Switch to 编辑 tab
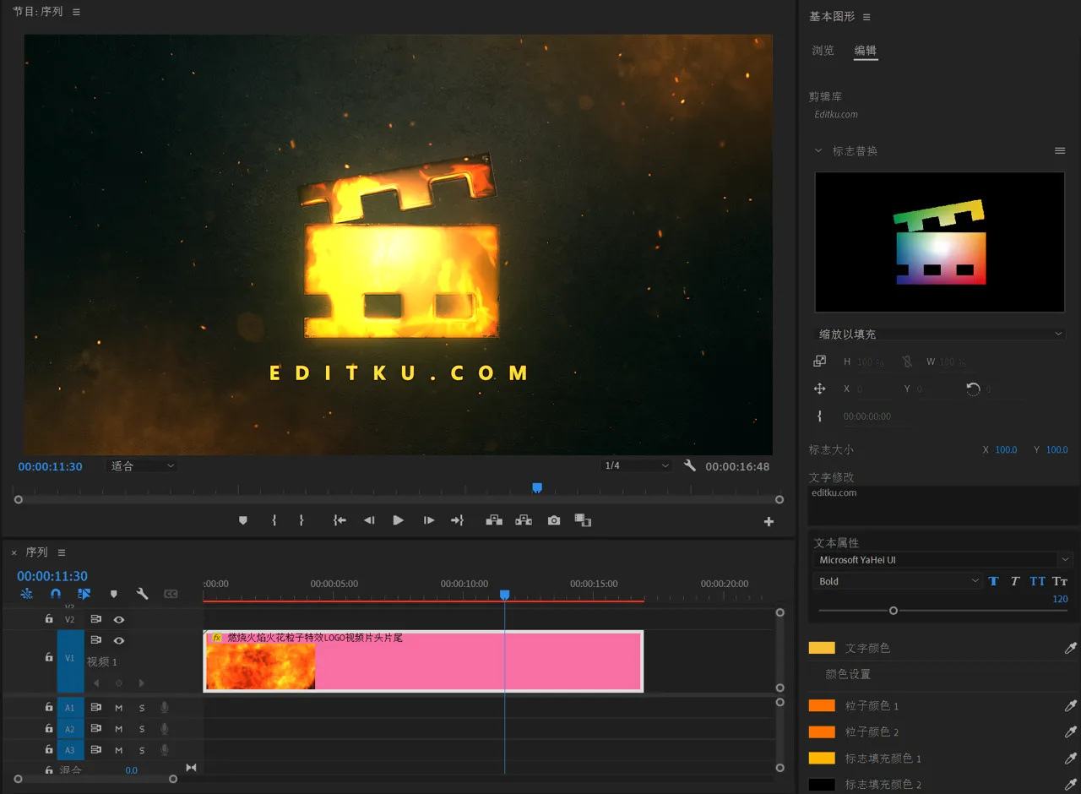 pyautogui.click(x=866, y=51)
